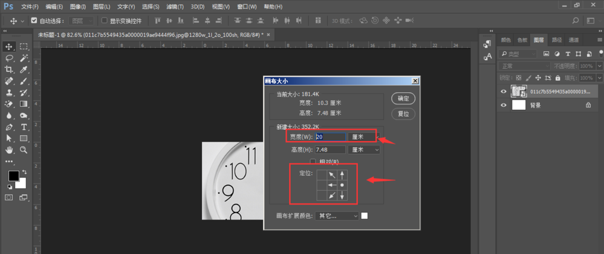Filter layers by type layer icon
Viewport: 604px width, 254px height.
point(568,54)
